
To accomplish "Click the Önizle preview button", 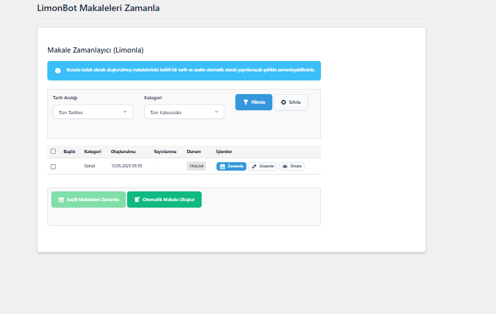I will pyautogui.click(x=292, y=166).
